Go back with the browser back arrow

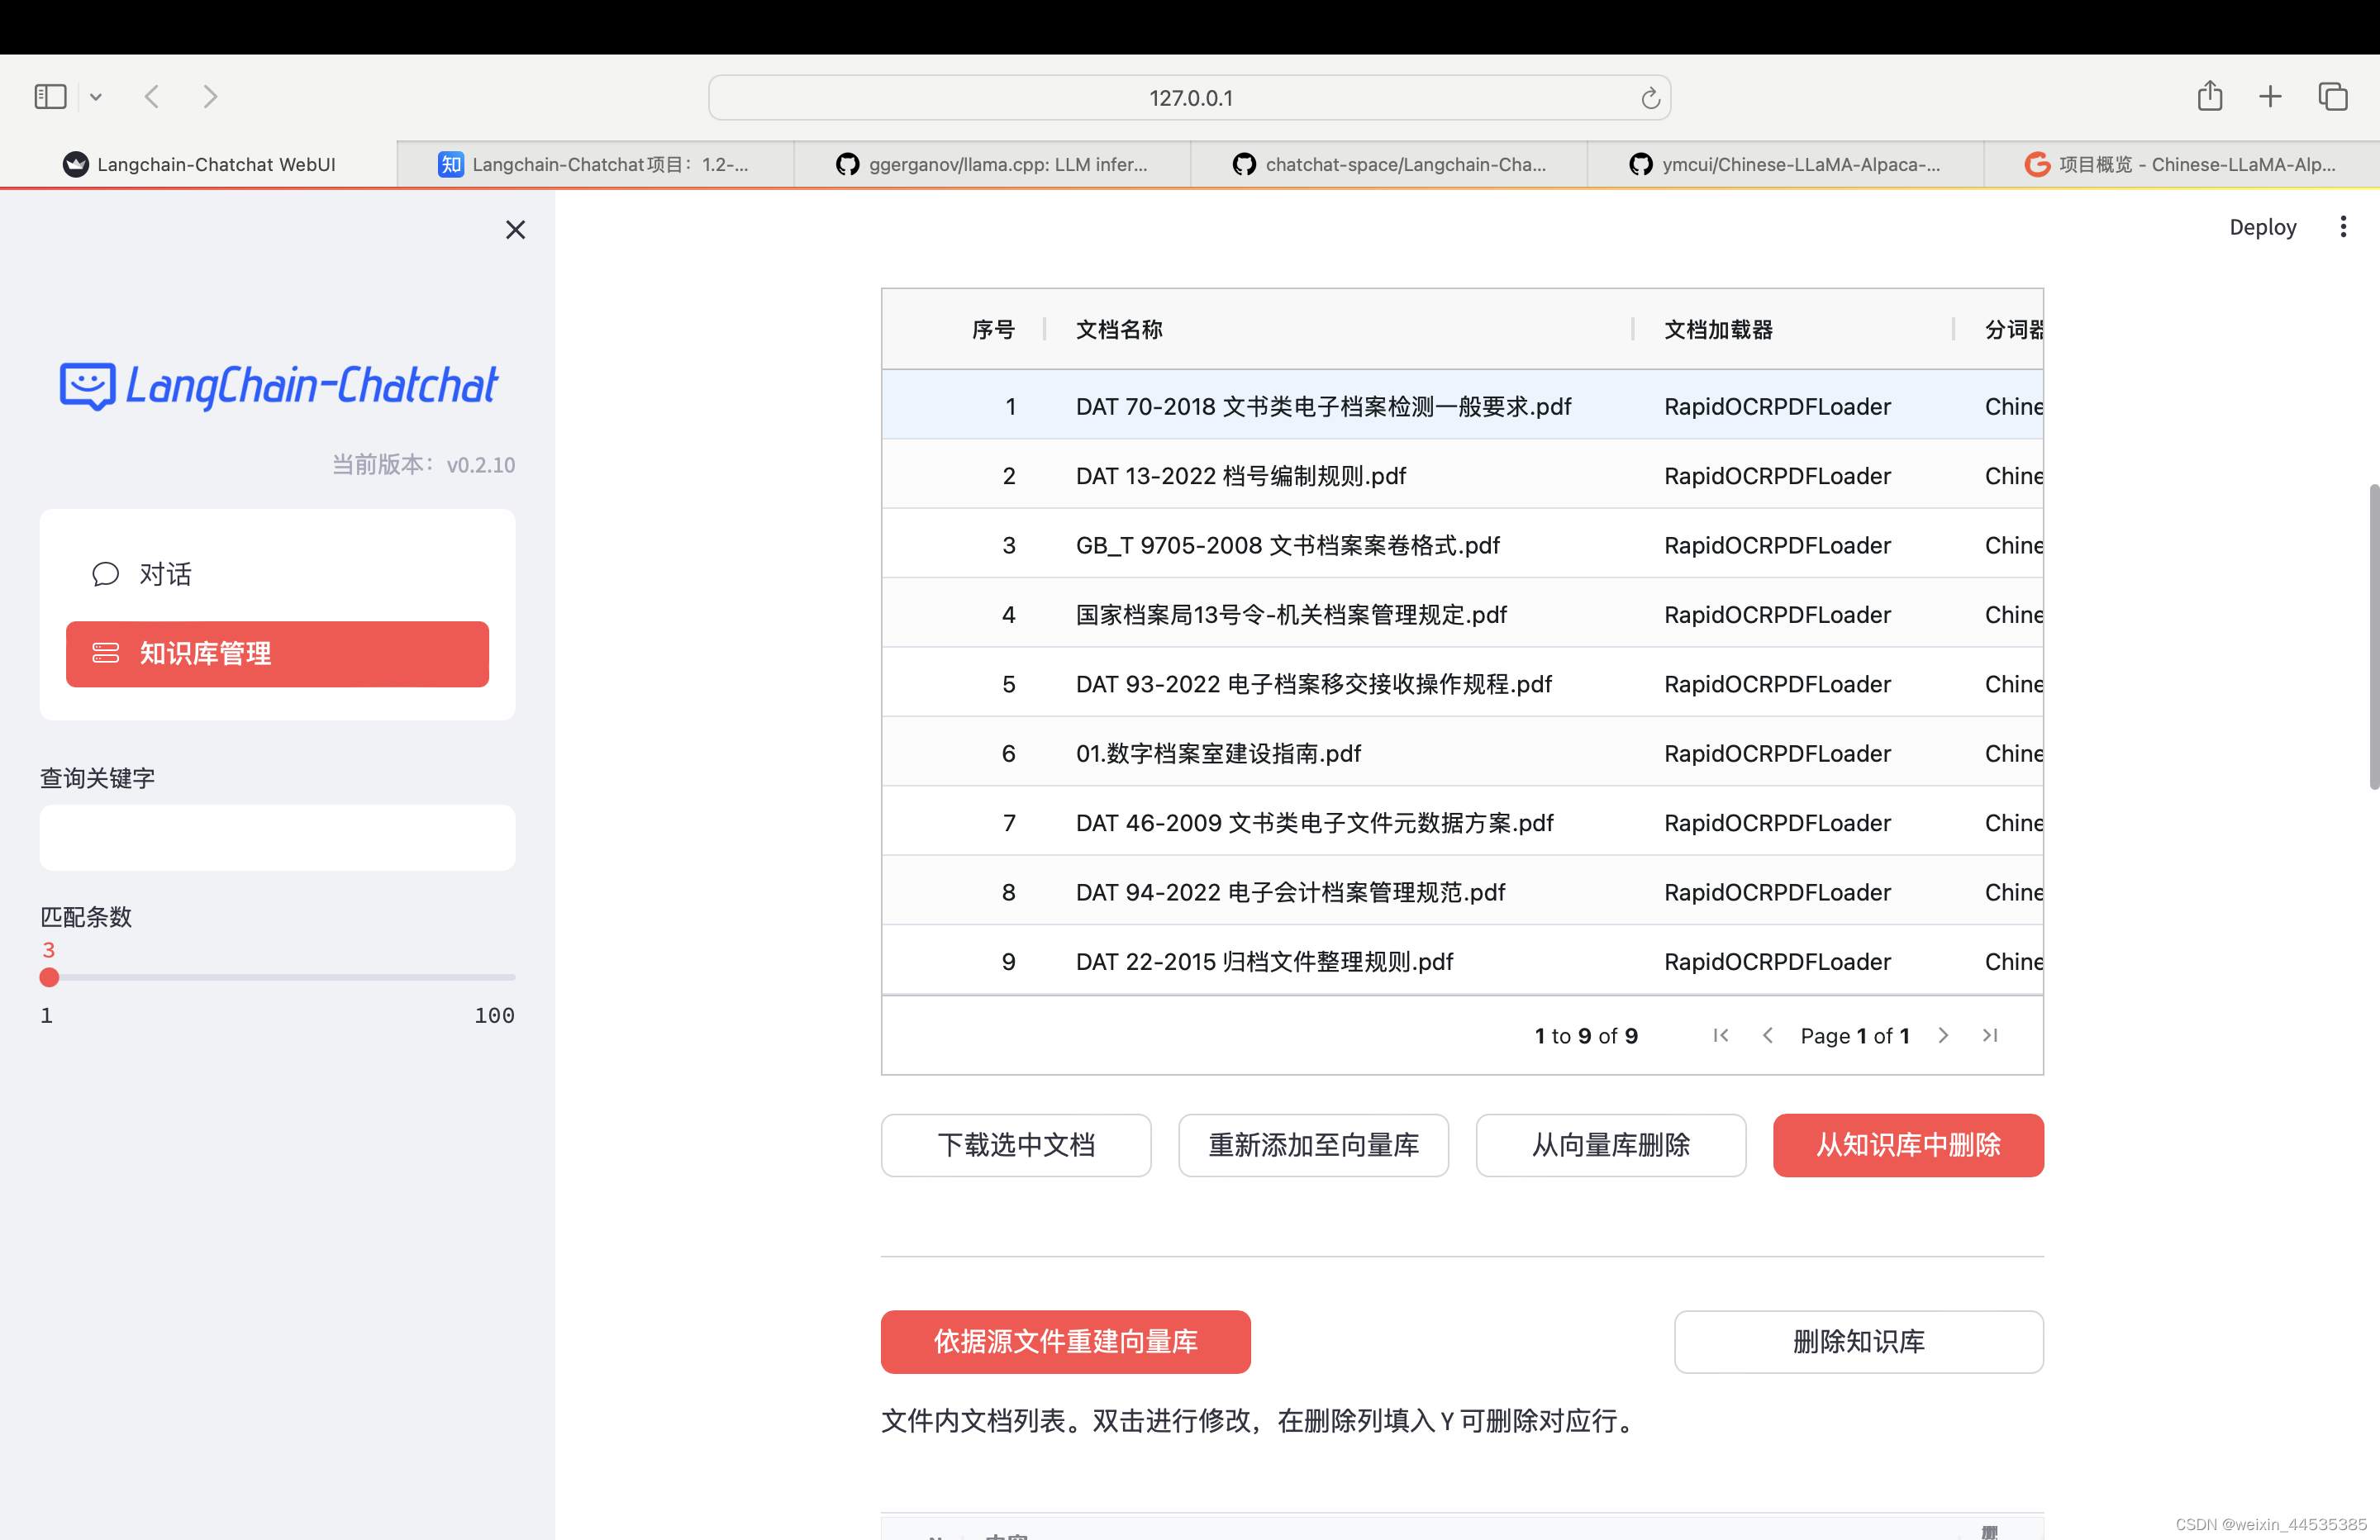click(x=152, y=97)
